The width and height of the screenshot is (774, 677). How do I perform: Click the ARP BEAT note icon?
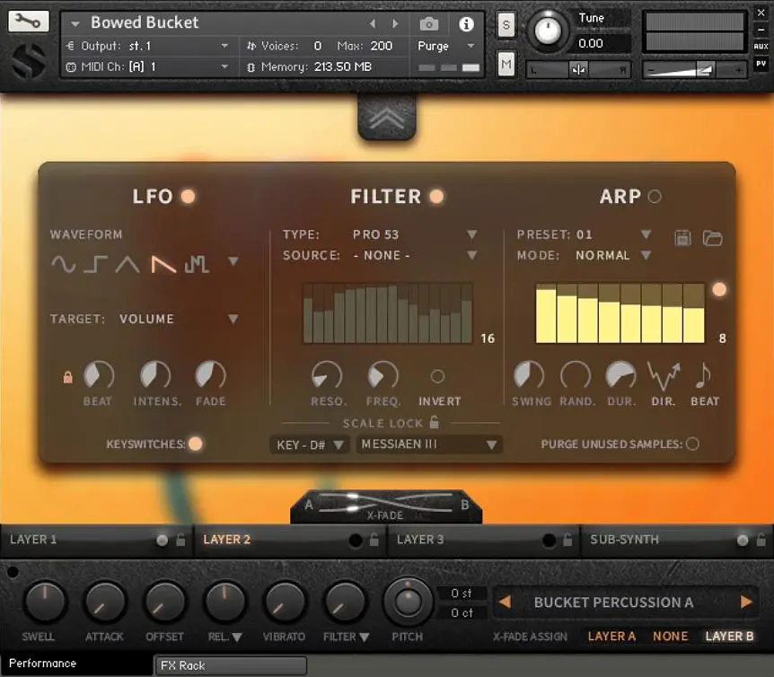point(703,375)
